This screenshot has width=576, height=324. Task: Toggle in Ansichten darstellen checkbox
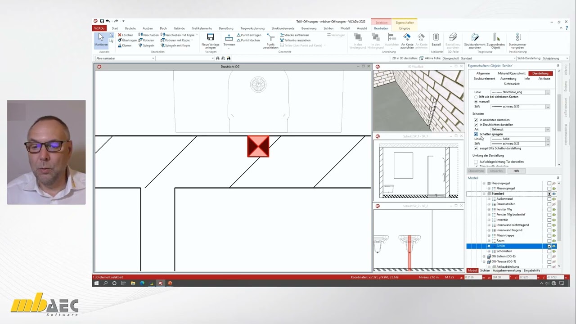(x=476, y=120)
